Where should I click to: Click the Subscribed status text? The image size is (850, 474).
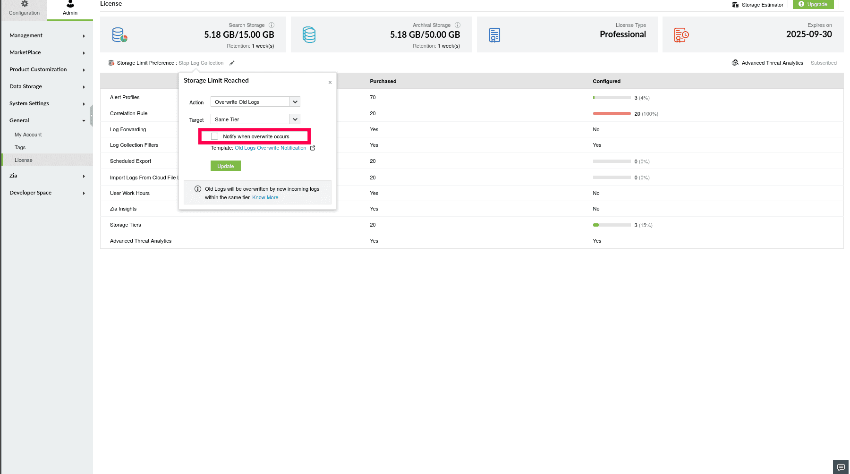click(824, 63)
